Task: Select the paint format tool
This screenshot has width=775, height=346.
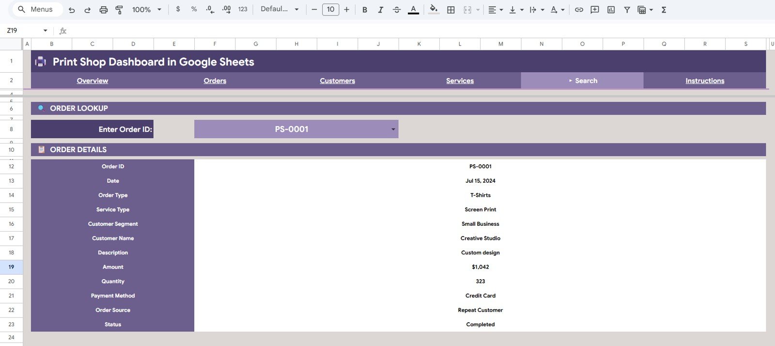Action: pyautogui.click(x=119, y=10)
